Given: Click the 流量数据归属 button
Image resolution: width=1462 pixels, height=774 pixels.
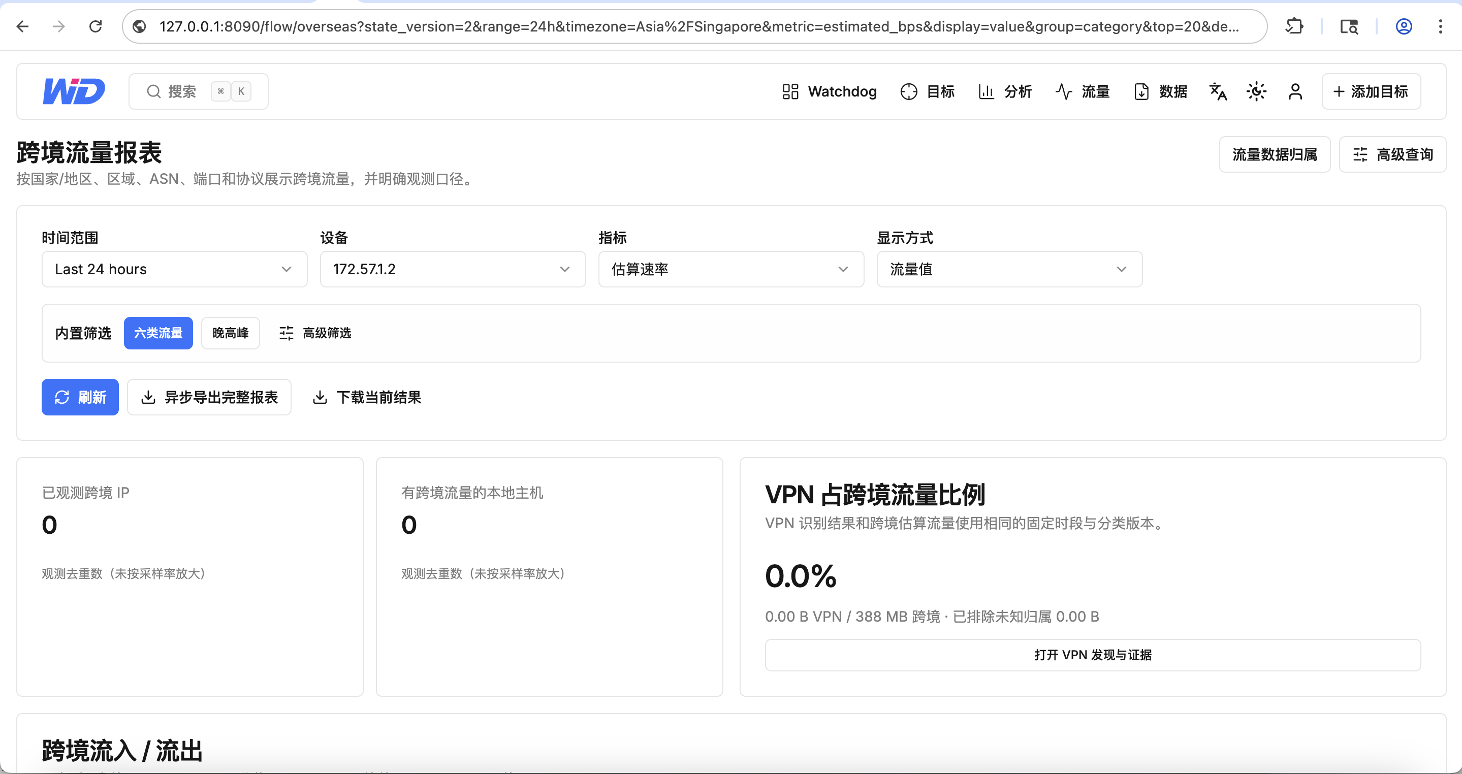Looking at the screenshot, I should [x=1275, y=154].
